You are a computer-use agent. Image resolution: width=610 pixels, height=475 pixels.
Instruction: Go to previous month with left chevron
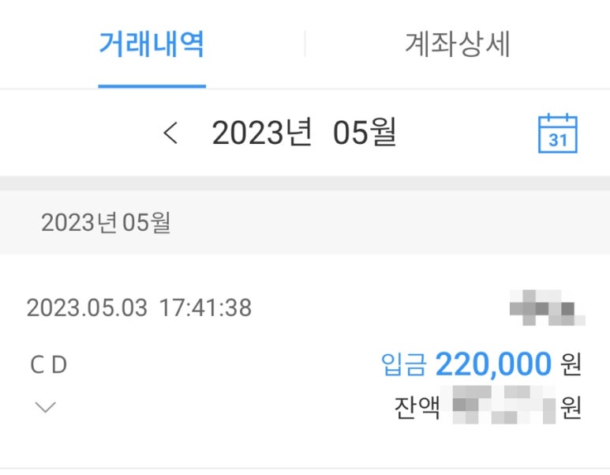coord(170,133)
